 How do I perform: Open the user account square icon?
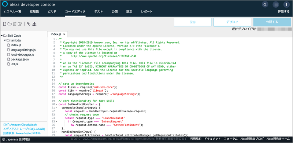276,4
